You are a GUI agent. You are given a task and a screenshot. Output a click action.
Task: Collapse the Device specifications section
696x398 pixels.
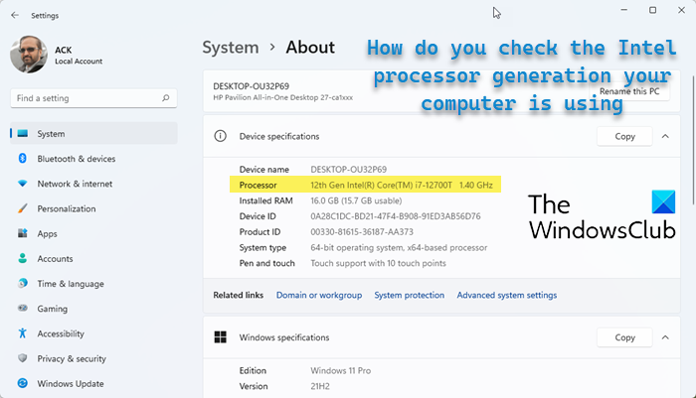click(665, 136)
